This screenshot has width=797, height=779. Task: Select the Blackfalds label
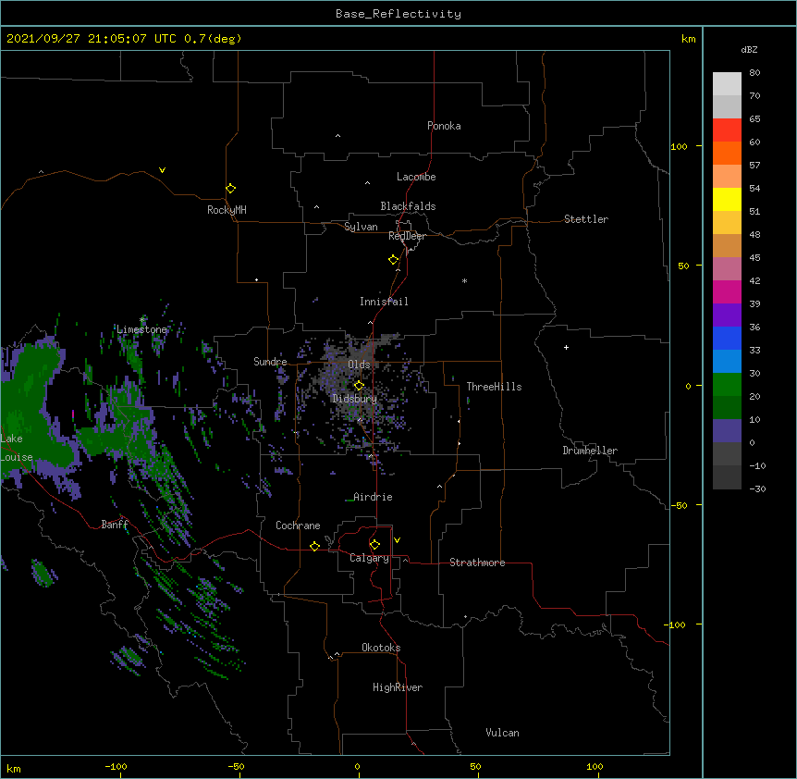click(408, 206)
